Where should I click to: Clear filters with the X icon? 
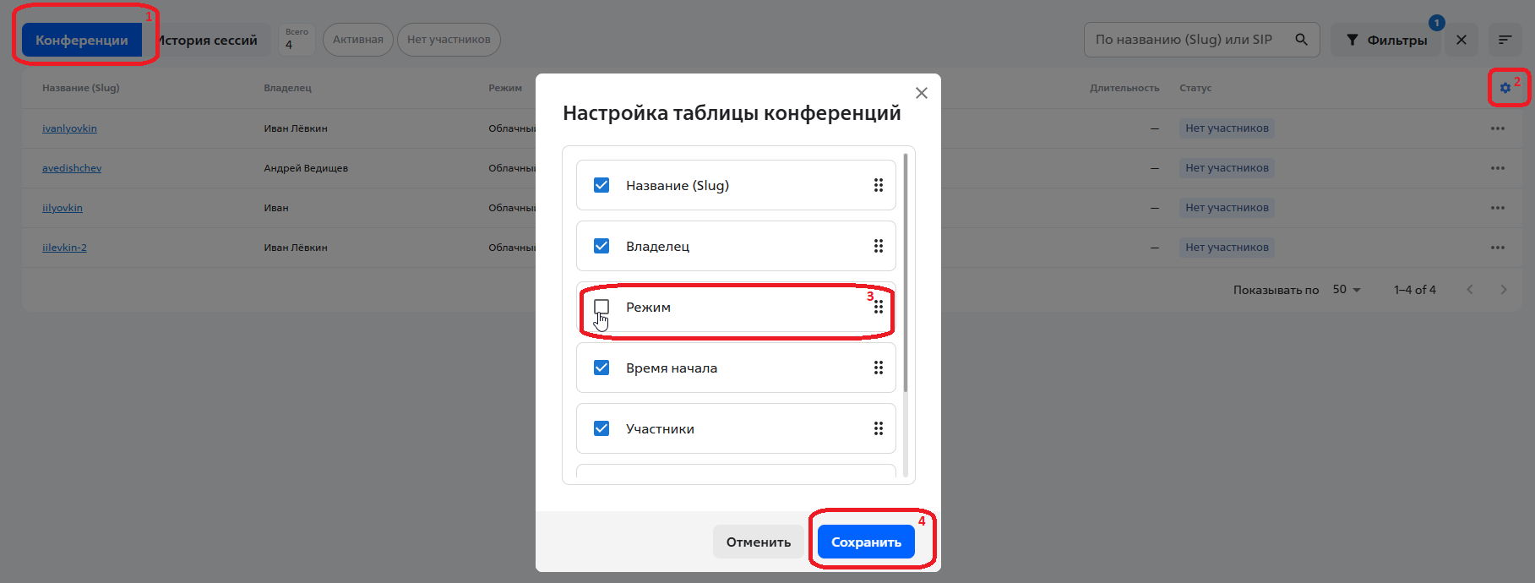click(x=1462, y=40)
